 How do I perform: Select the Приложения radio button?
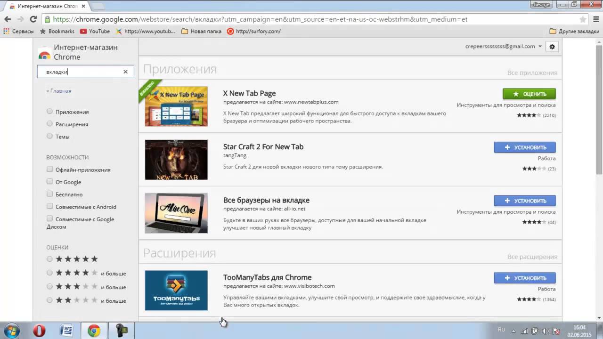pos(49,112)
